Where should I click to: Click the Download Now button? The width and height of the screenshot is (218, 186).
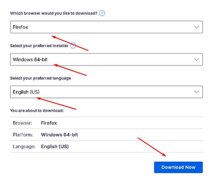click(x=178, y=167)
